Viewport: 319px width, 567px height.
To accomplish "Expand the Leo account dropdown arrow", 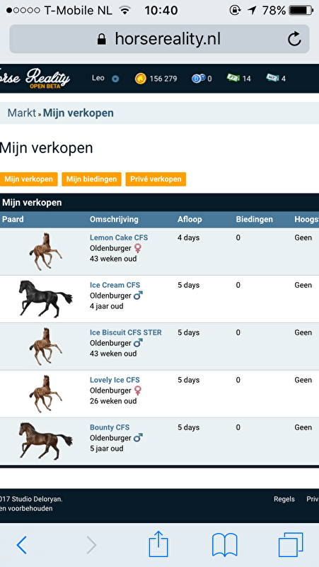I will [x=115, y=79].
